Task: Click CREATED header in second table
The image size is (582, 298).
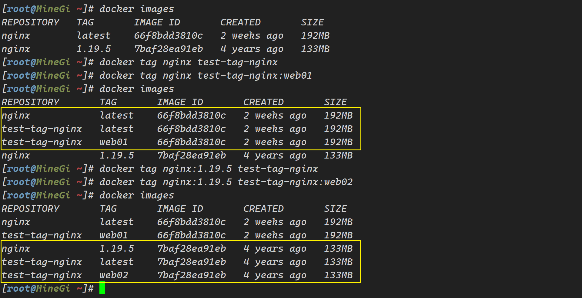Action: (x=263, y=102)
